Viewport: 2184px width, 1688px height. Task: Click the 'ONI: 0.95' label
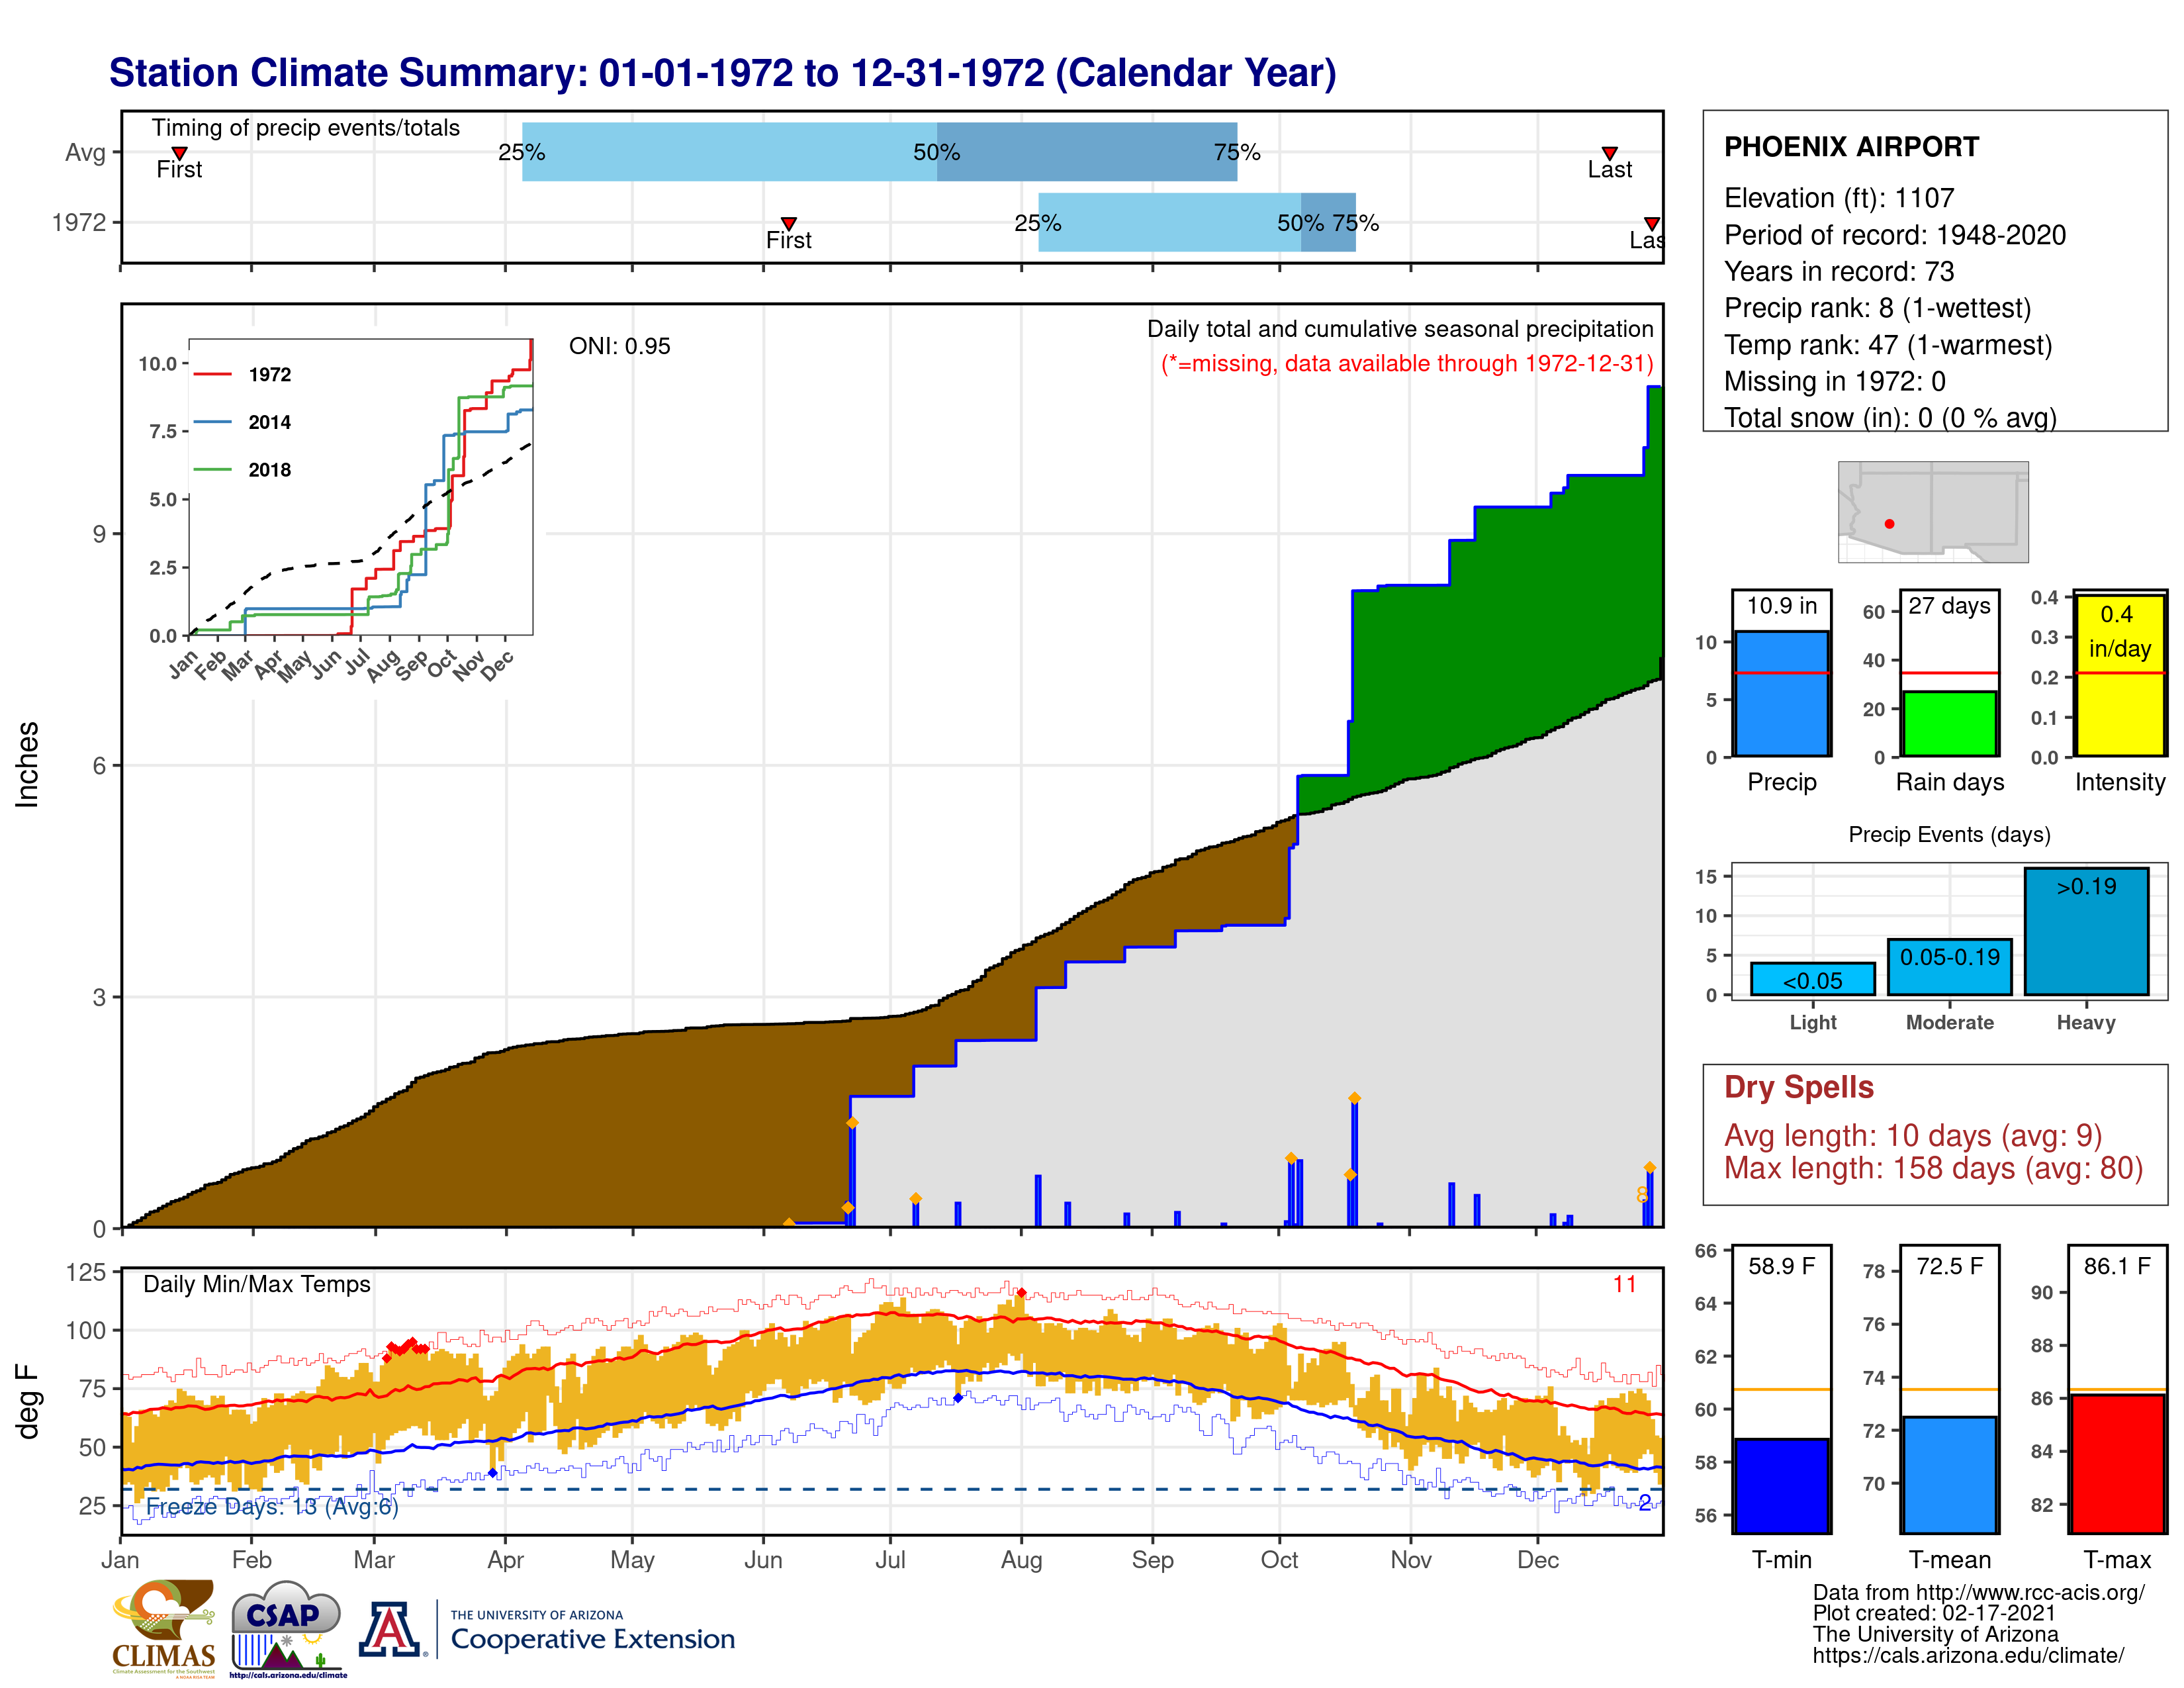tap(620, 346)
